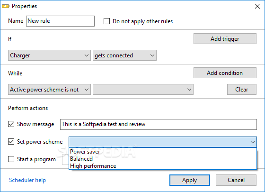
Task: Open the Scheduler help link
Action: point(27,180)
